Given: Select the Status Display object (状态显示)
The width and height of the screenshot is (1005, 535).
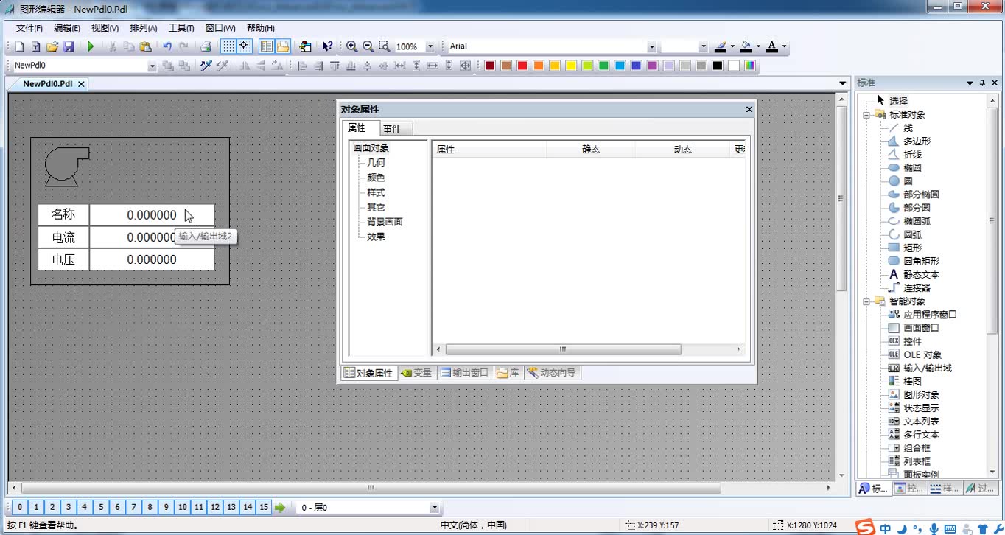Looking at the screenshot, I should pos(921,408).
